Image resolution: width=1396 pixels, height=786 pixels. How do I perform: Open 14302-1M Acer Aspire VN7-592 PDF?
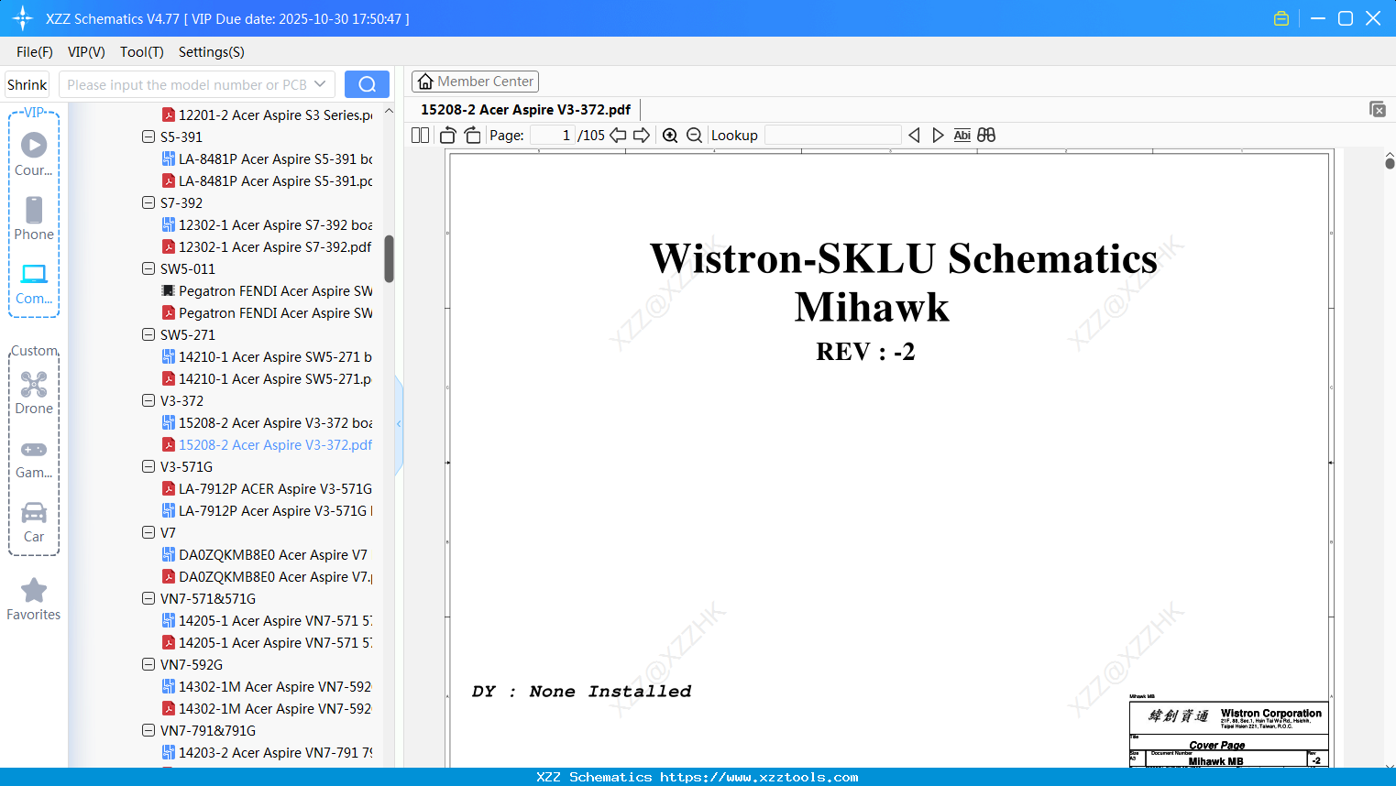268,708
